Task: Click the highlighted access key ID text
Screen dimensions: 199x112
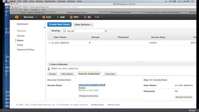Action: [x=92, y=85]
